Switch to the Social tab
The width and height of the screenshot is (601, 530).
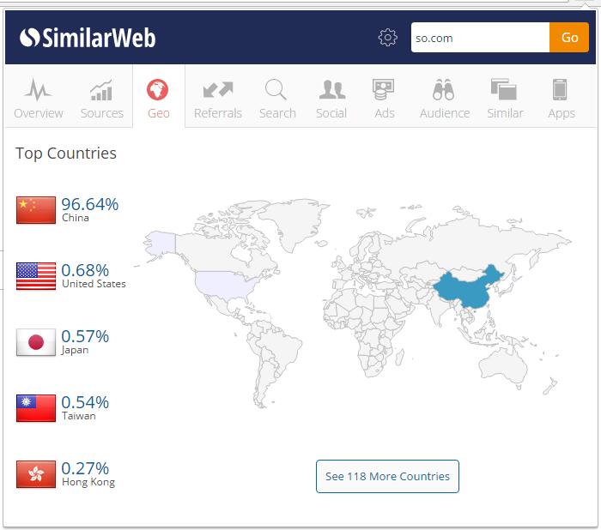coord(331,98)
